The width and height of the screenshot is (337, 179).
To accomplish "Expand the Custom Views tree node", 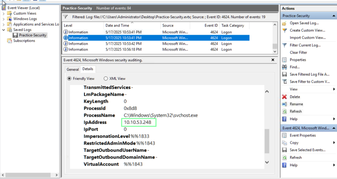I will [3, 13].
